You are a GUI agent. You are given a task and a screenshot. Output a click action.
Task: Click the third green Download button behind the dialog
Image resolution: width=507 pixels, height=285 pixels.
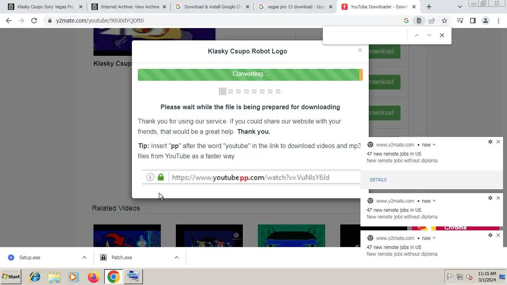384,113
